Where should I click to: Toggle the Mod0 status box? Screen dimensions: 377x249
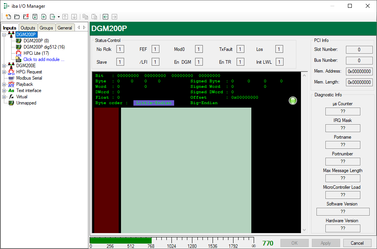click(x=199, y=49)
